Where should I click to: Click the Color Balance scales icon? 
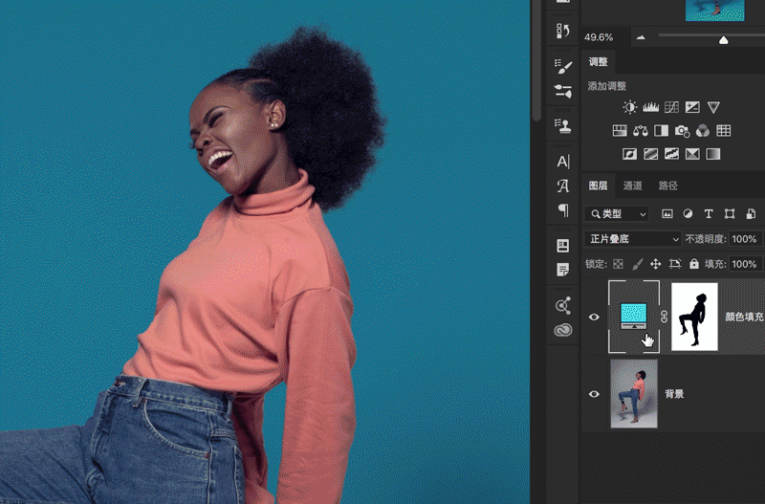click(x=641, y=131)
